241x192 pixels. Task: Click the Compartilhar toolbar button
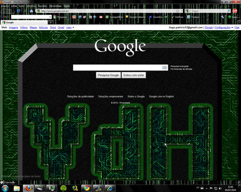point(115,17)
